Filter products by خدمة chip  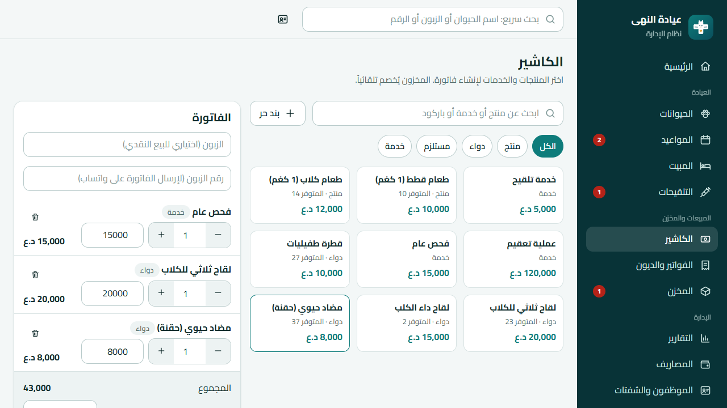(395, 146)
